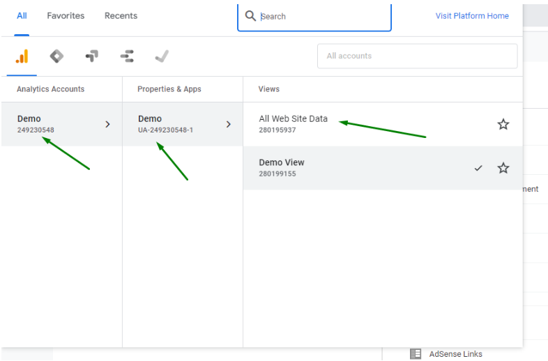The width and height of the screenshot is (548, 361).
Task: Choose the Data Studio product icon
Action: pyautogui.click(x=127, y=56)
